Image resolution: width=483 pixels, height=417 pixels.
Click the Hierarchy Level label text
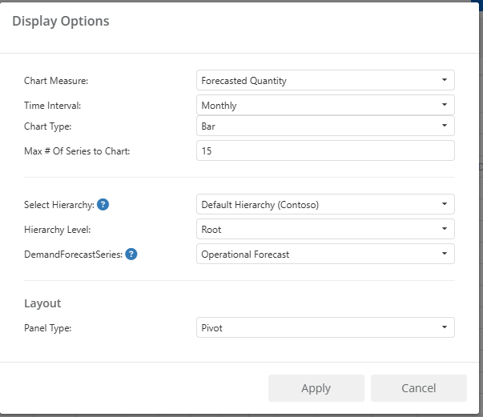click(x=57, y=230)
